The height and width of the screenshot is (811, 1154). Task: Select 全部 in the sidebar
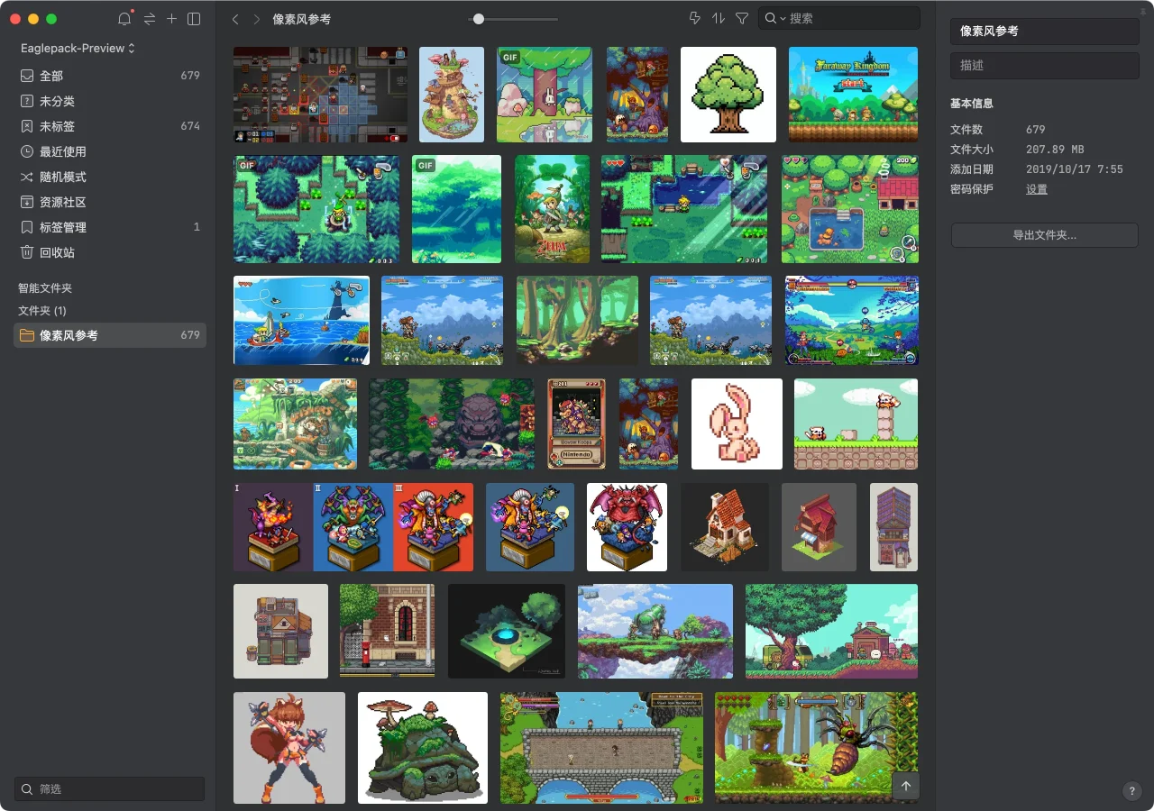[x=110, y=76]
